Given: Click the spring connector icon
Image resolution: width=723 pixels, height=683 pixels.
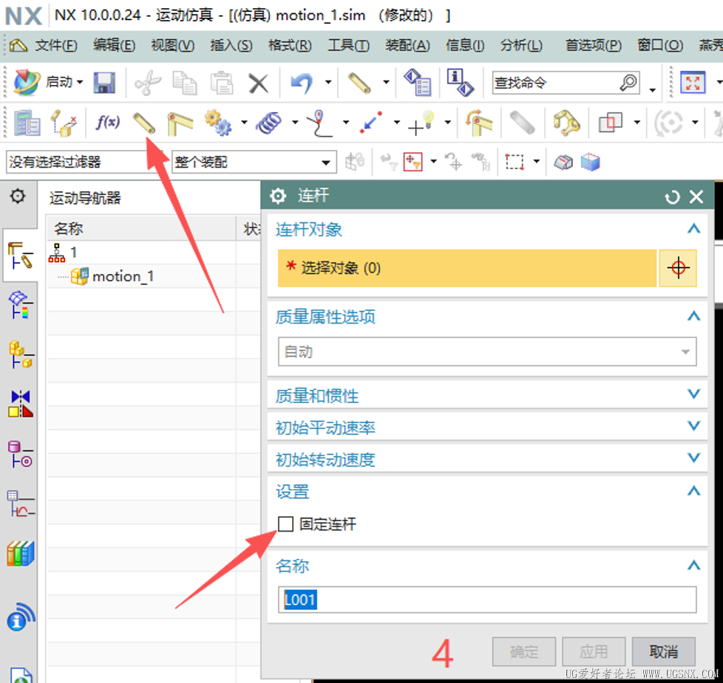Looking at the screenshot, I should tap(269, 123).
